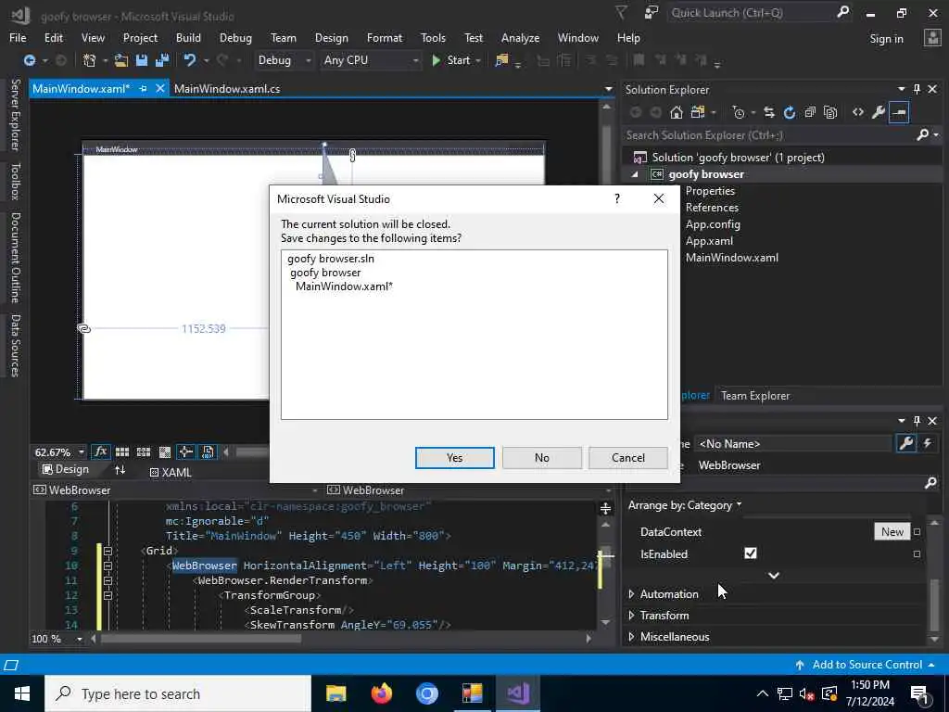Close the MainWindow.xaml* tab
949x712 pixels.
tap(159, 88)
